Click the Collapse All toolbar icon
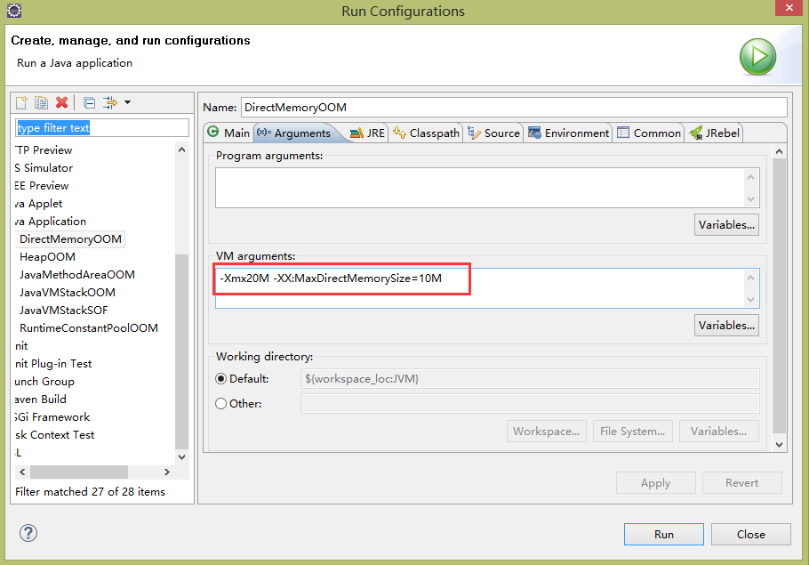This screenshot has width=809, height=565. point(89,102)
